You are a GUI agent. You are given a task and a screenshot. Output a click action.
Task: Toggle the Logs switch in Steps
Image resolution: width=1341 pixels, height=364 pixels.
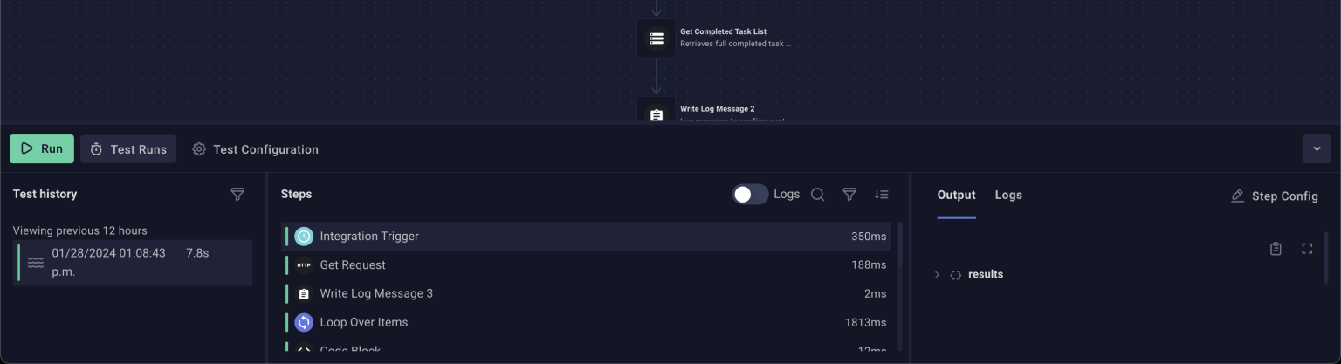[x=750, y=195]
